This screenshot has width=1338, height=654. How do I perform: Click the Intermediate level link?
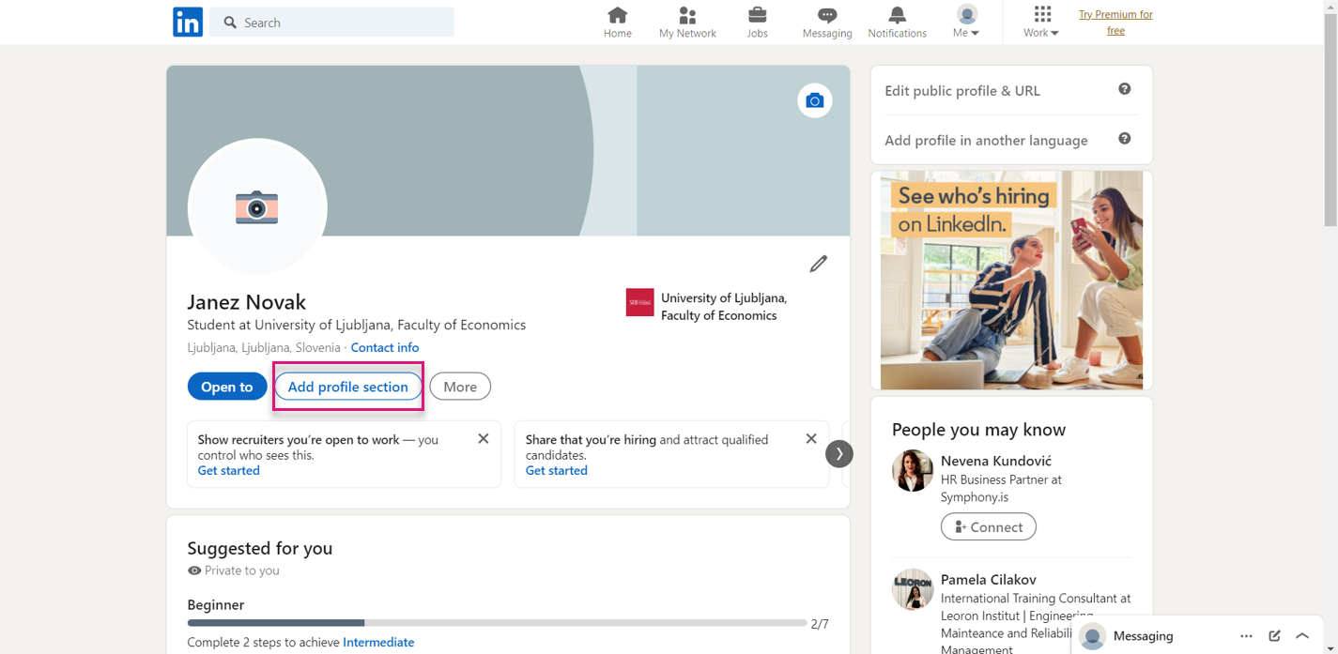coord(378,643)
